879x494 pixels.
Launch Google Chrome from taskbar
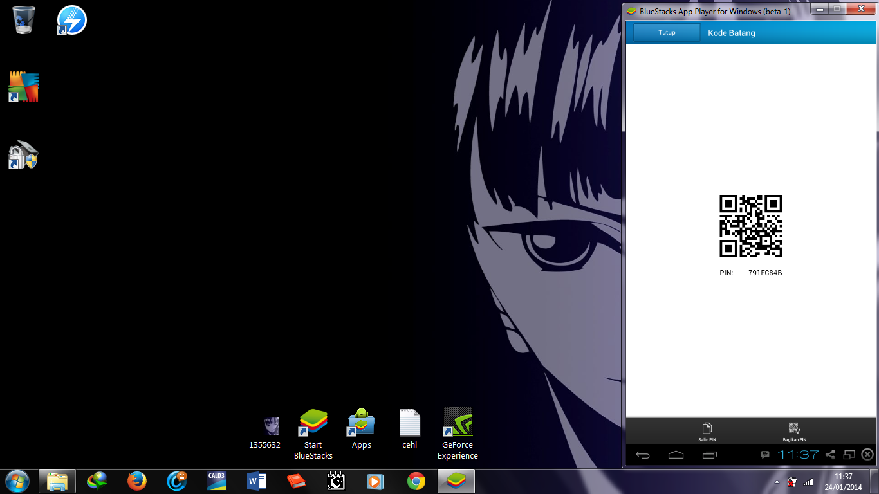416,481
